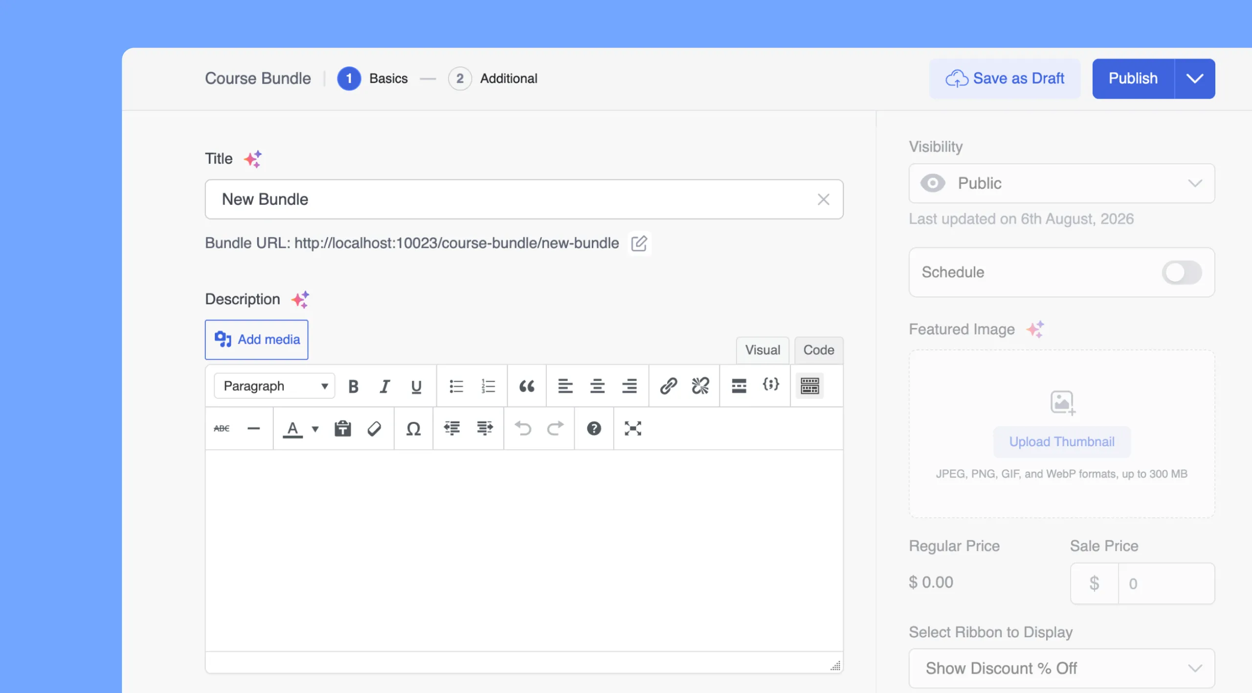The width and height of the screenshot is (1252, 693).
Task: Go to the Additional step
Action: coord(492,79)
